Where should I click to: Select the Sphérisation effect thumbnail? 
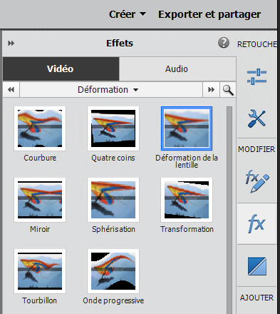click(x=113, y=200)
